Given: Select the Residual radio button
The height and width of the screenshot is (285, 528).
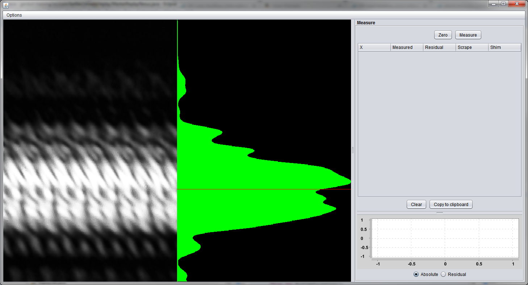Looking at the screenshot, I should (x=443, y=274).
